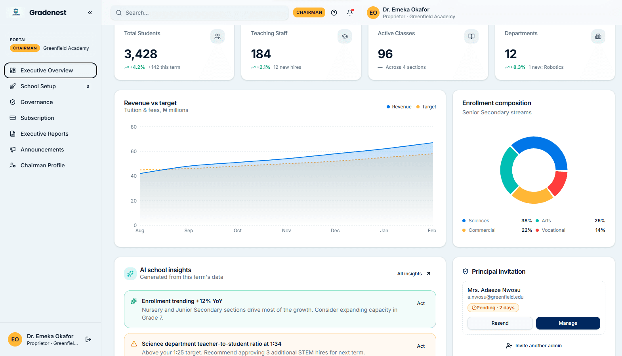The width and height of the screenshot is (622, 356).
Task: Click the Chairman Profile user icon
Action: [13, 165]
